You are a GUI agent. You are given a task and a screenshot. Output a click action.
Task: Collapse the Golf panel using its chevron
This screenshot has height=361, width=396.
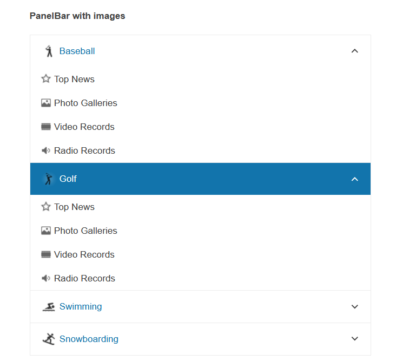click(355, 179)
